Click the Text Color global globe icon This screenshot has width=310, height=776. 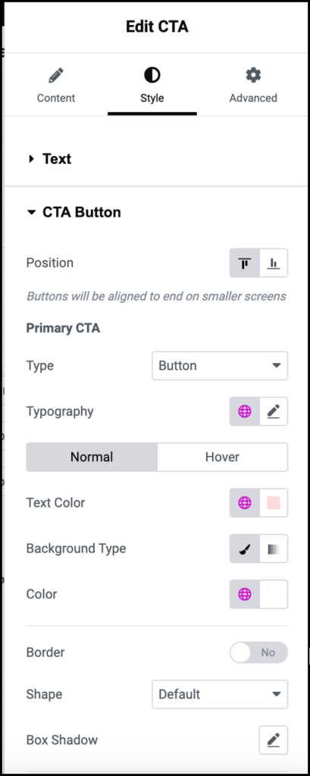click(245, 503)
